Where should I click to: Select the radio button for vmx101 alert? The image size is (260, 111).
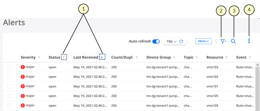[x=9, y=87]
